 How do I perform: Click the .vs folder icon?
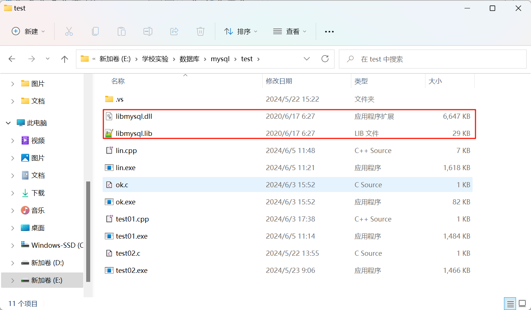tap(109, 99)
